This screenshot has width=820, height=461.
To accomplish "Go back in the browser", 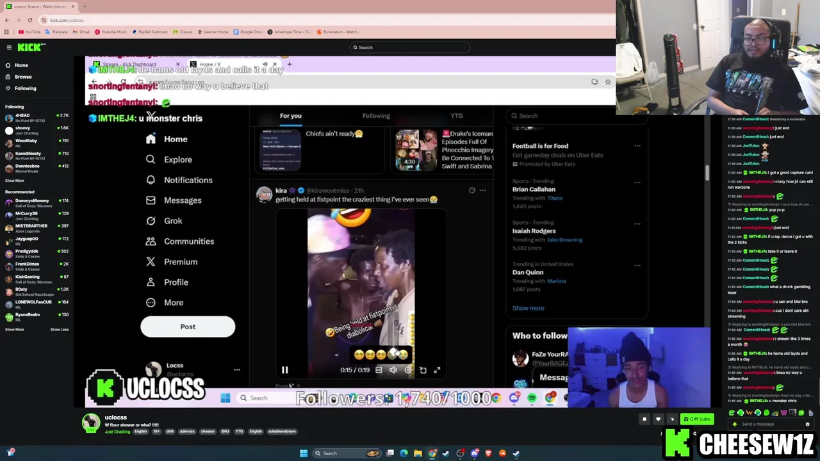I will (x=7, y=20).
